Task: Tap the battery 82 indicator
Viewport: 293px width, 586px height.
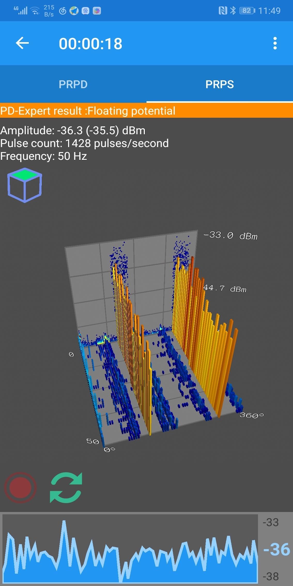Action: (247, 11)
